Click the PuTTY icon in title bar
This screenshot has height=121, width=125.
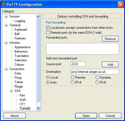coord(4,4)
